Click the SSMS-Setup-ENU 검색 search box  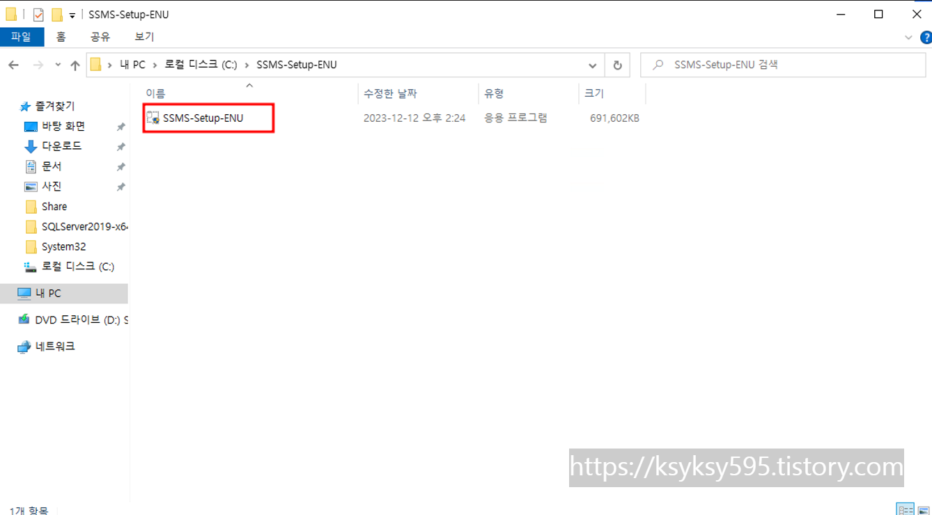[x=783, y=65]
